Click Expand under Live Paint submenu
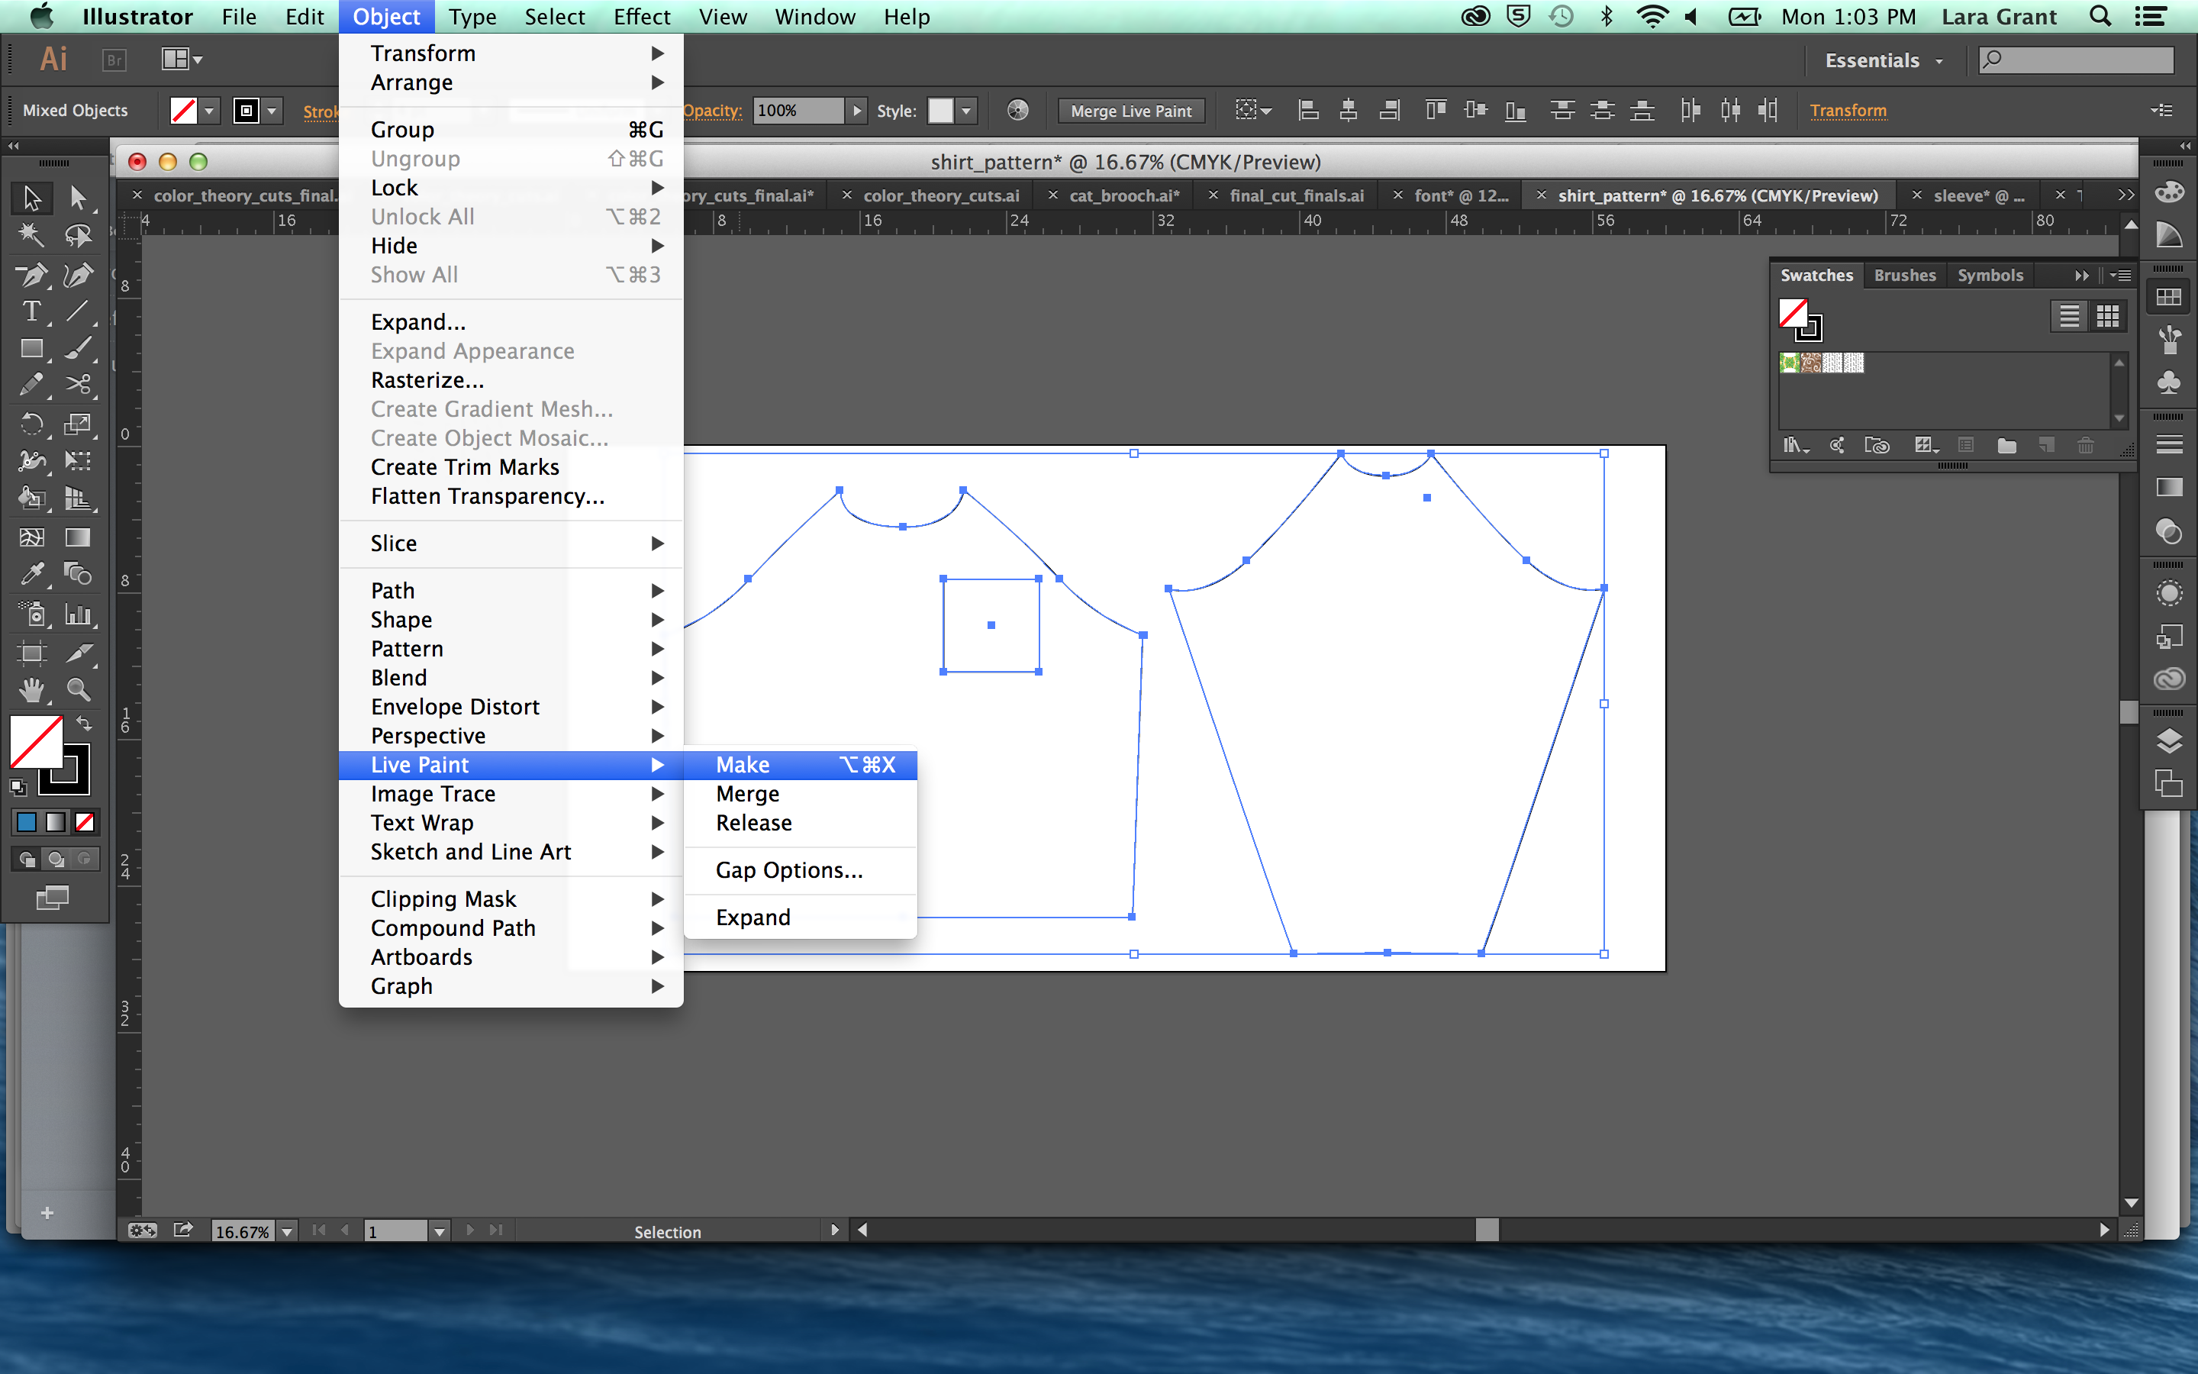Image resolution: width=2198 pixels, height=1374 pixels. tap(752, 917)
